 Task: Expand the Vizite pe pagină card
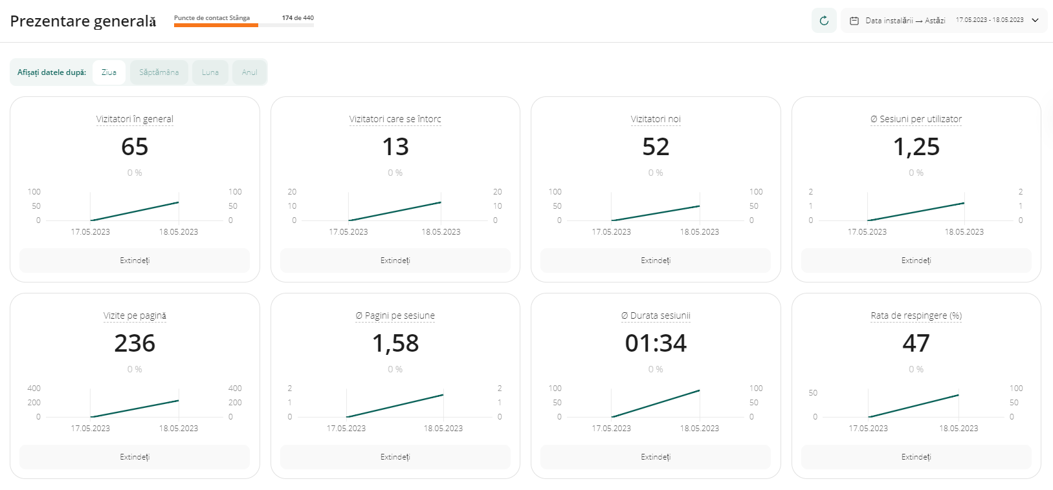pos(135,457)
